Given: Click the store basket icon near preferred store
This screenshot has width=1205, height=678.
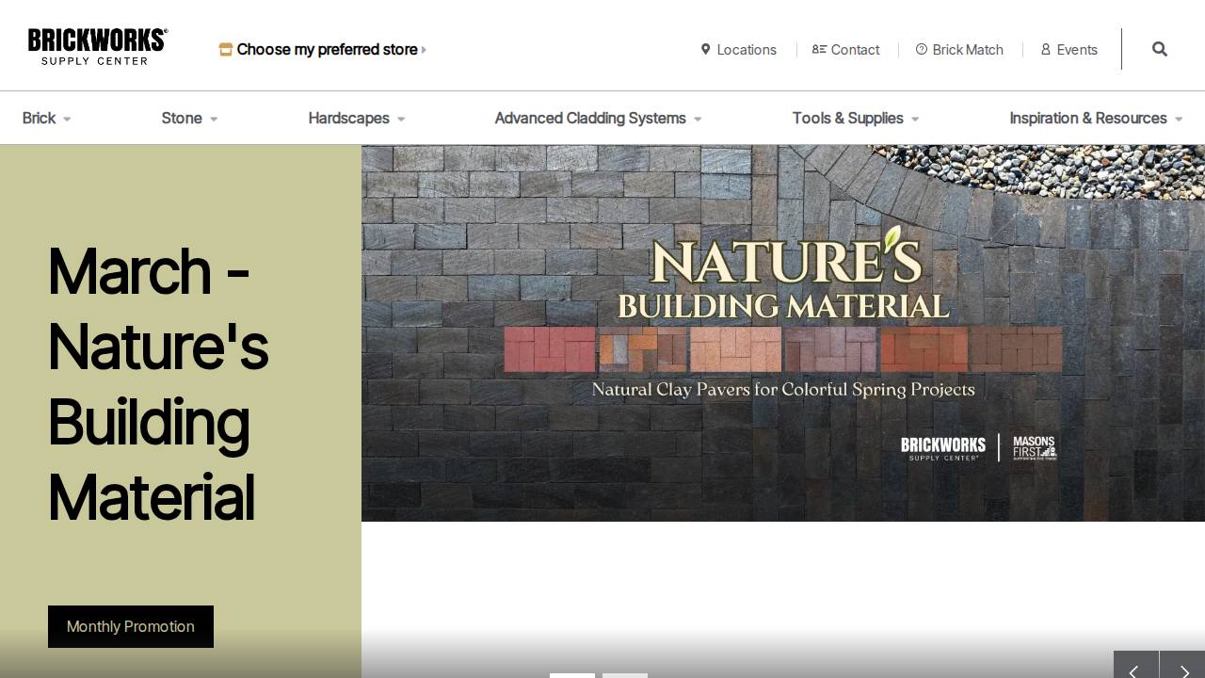Looking at the screenshot, I should click(225, 49).
